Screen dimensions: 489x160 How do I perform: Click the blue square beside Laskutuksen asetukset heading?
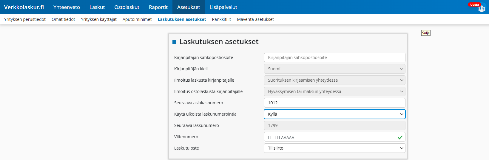coord(175,42)
